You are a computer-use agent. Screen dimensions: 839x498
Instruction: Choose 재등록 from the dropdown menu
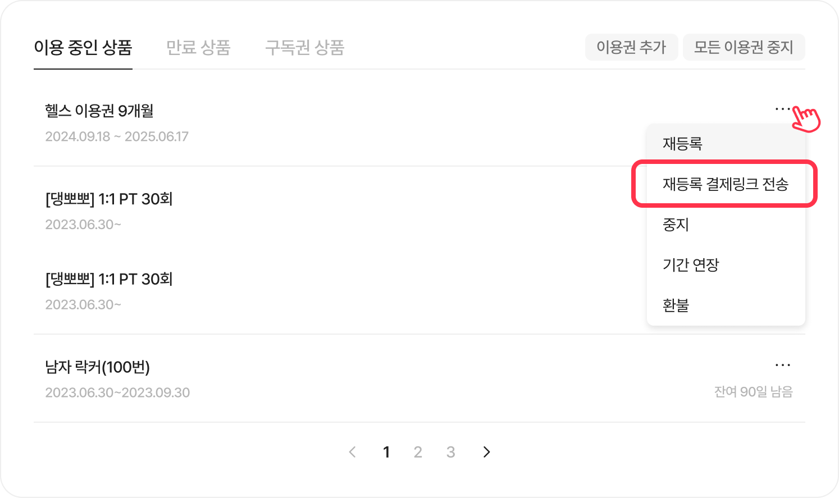tap(682, 144)
